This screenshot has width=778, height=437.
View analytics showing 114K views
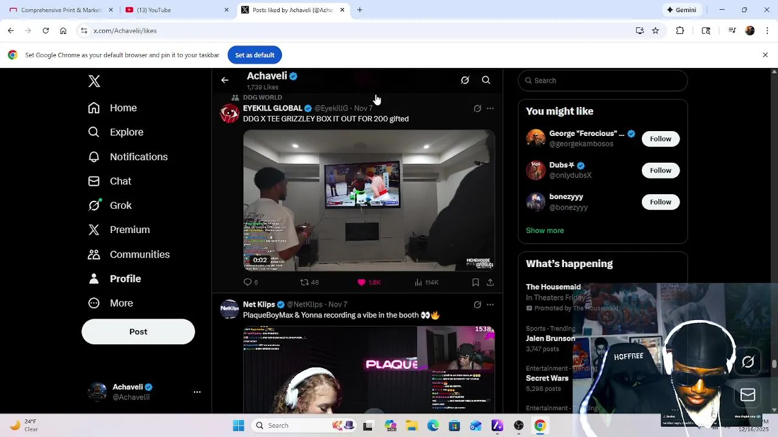[426, 282]
